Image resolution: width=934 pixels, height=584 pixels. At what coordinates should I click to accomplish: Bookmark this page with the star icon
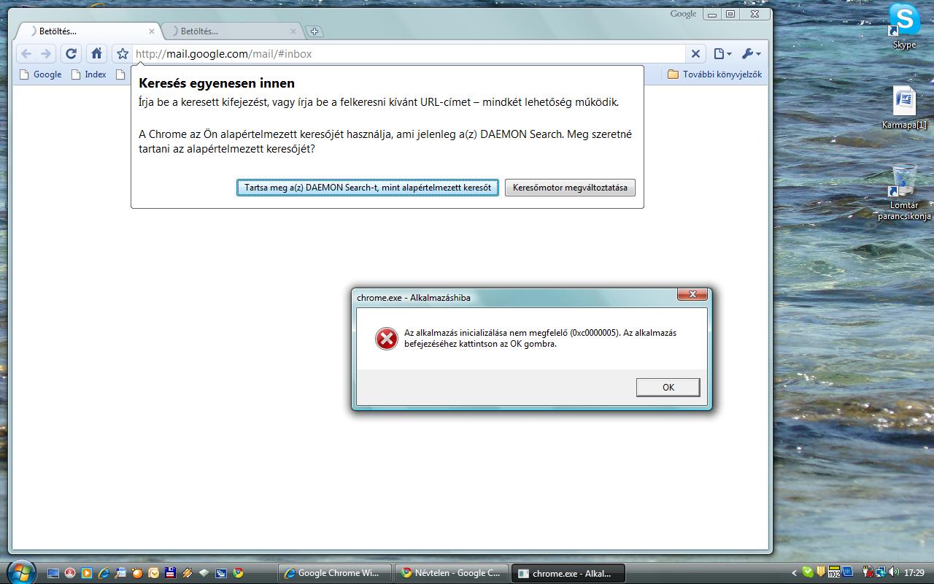pos(123,53)
